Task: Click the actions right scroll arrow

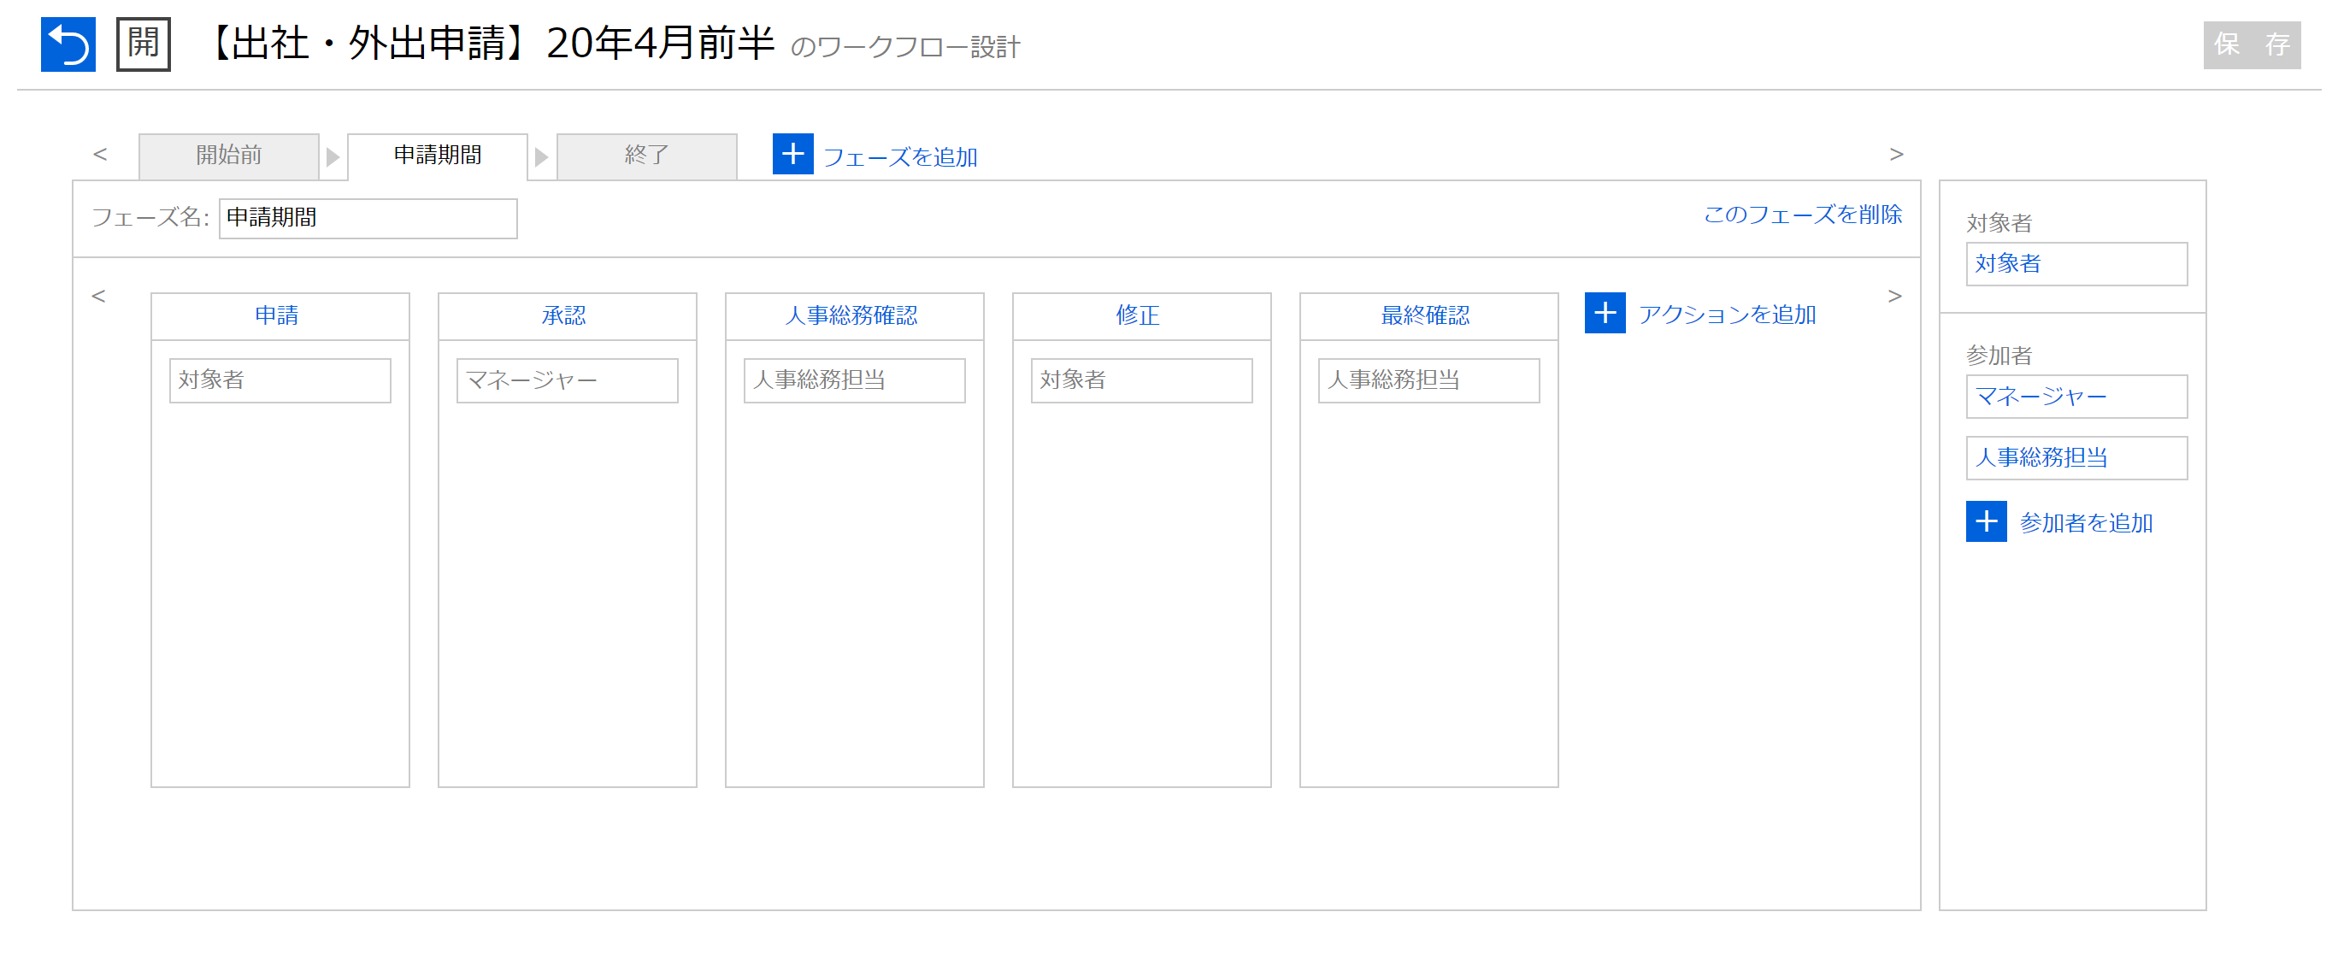Action: click(1894, 296)
